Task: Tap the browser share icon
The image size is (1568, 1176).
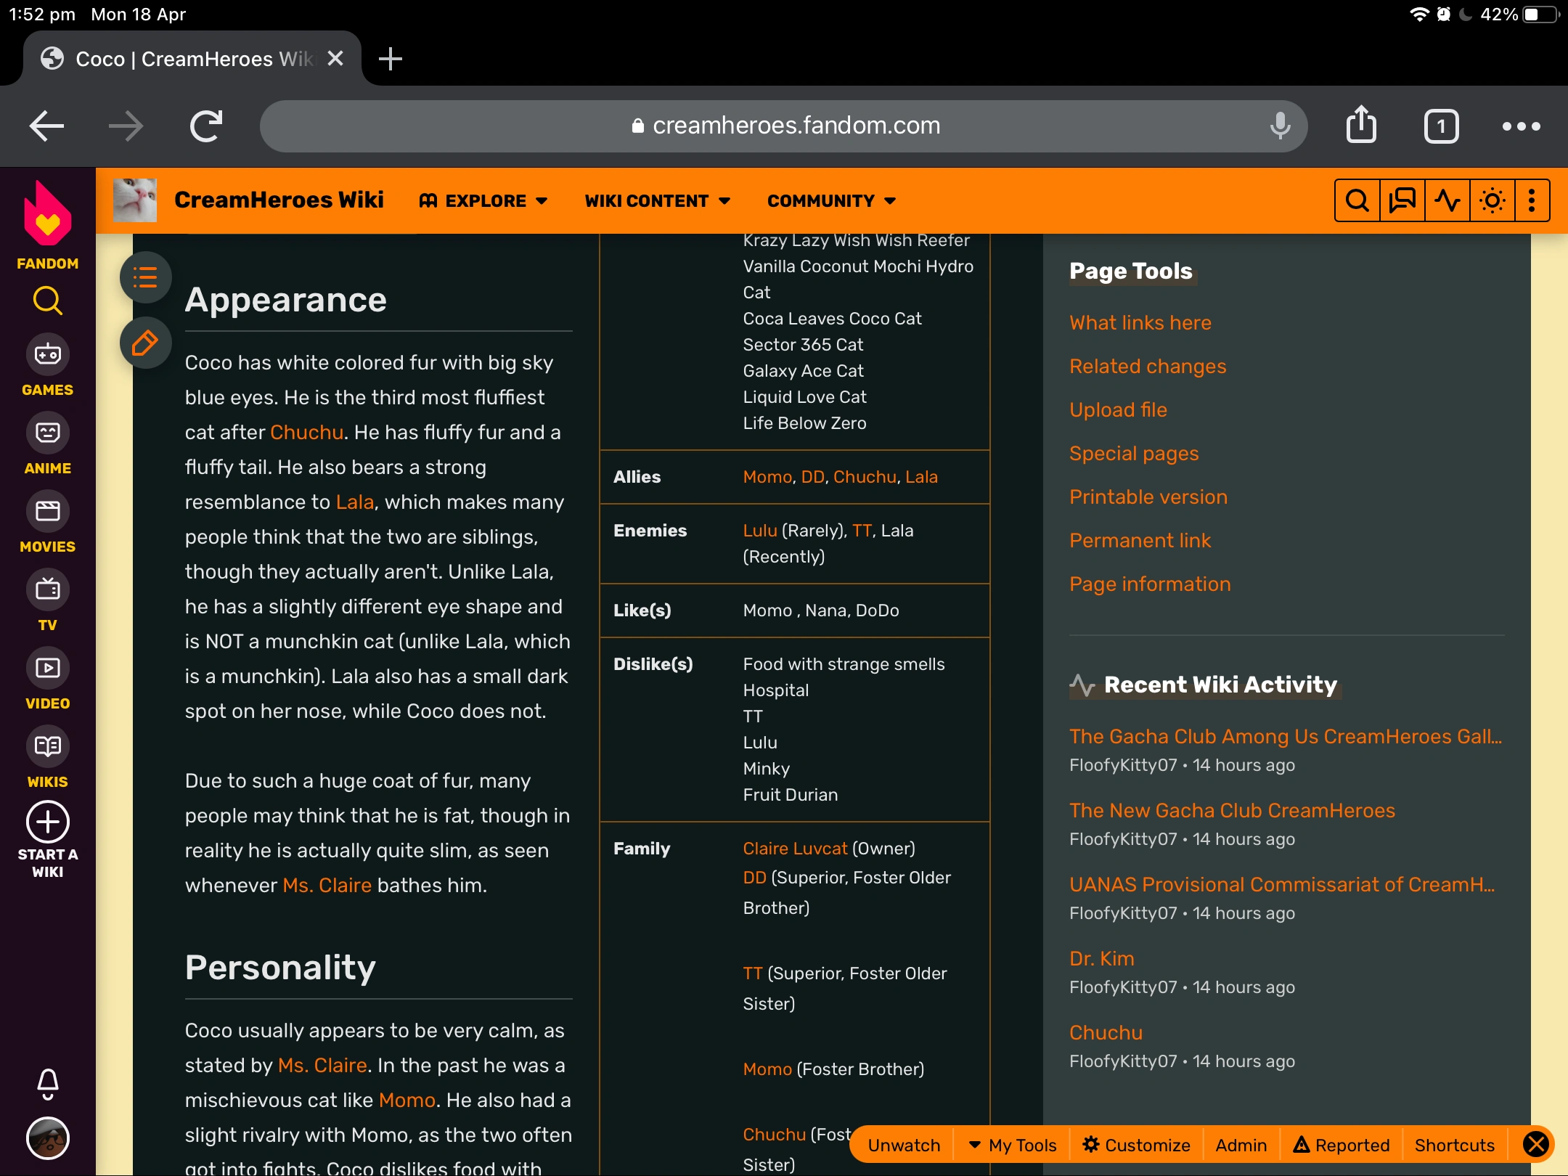Action: point(1361,126)
